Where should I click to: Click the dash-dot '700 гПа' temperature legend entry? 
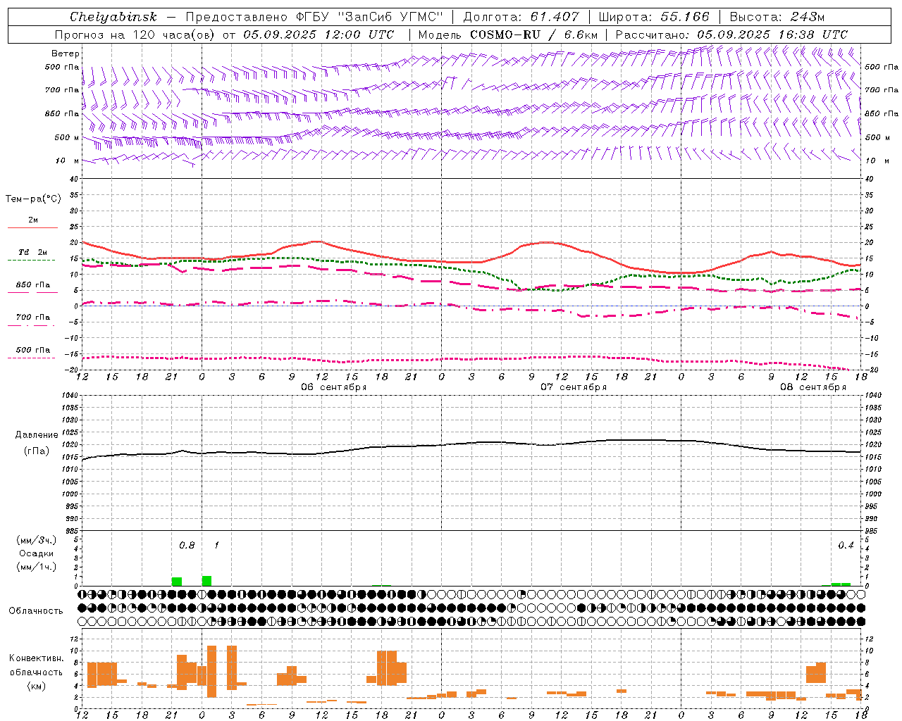point(32,318)
